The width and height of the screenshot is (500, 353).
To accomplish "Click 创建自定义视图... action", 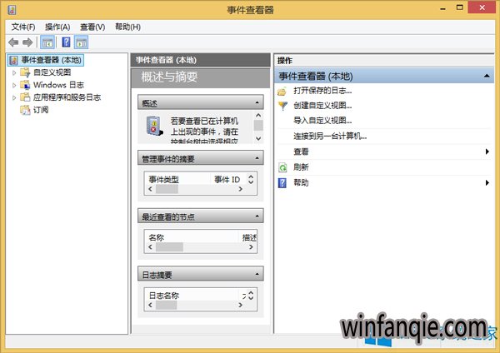I will coord(322,106).
